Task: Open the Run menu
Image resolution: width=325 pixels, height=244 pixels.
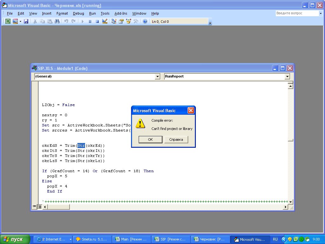Action: (92, 13)
